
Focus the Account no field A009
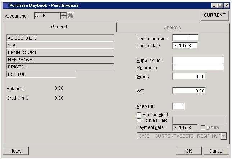(47, 16)
